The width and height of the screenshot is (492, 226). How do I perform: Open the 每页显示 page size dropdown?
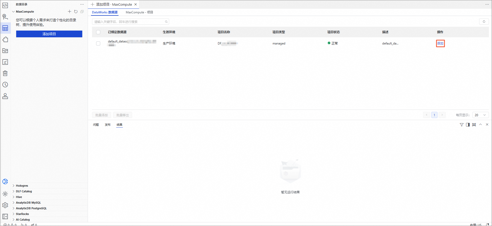coord(480,115)
